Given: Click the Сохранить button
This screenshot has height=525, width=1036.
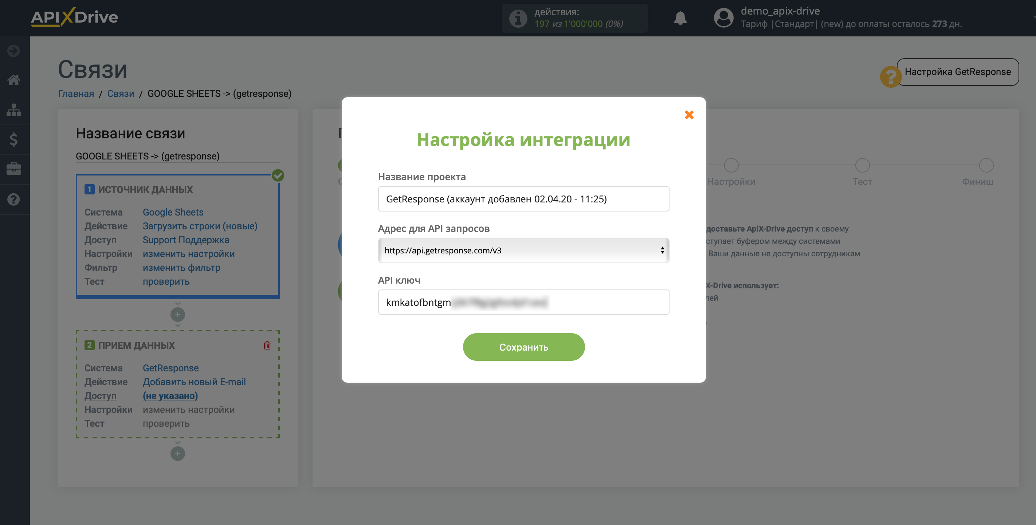Looking at the screenshot, I should (x=523, y=347).
